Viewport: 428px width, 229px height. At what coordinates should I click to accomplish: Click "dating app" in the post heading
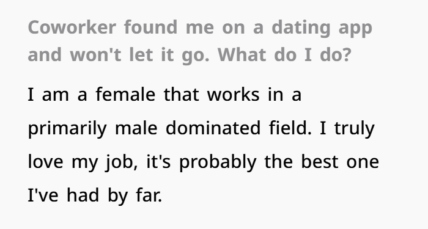click(x=322, y=28)
